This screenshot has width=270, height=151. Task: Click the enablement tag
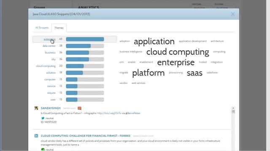pyautogui.click(x=146, y=62)
